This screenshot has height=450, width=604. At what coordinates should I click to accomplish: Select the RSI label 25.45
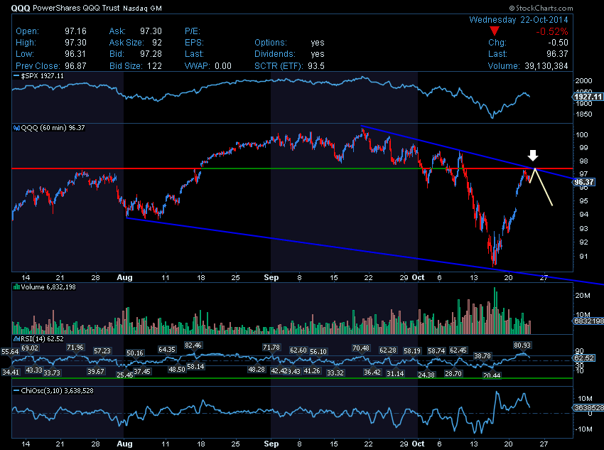tap(124, 375)
